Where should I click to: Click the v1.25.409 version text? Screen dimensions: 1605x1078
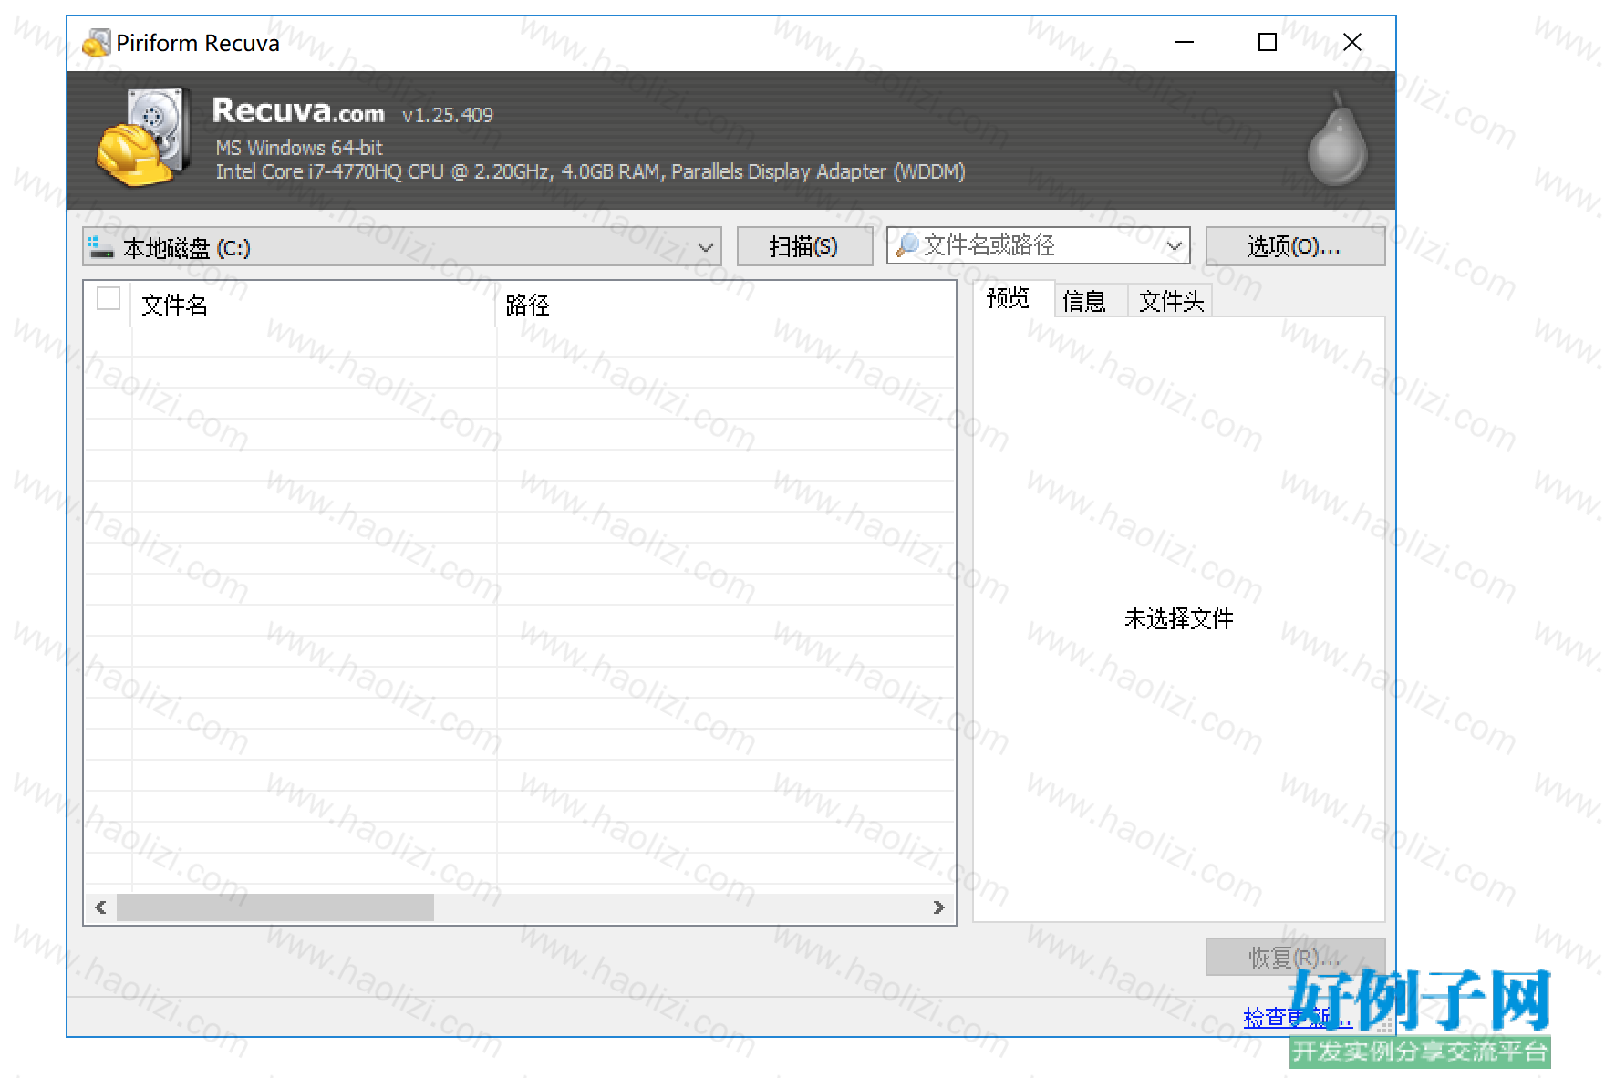[448, 115]
